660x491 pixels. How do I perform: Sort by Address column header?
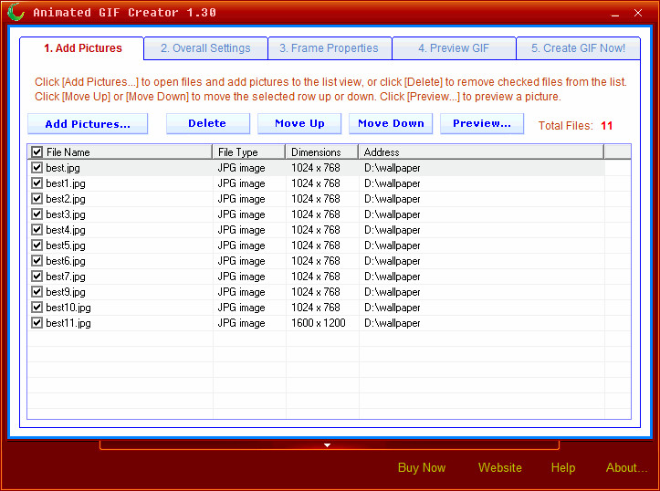click(481, 151)
